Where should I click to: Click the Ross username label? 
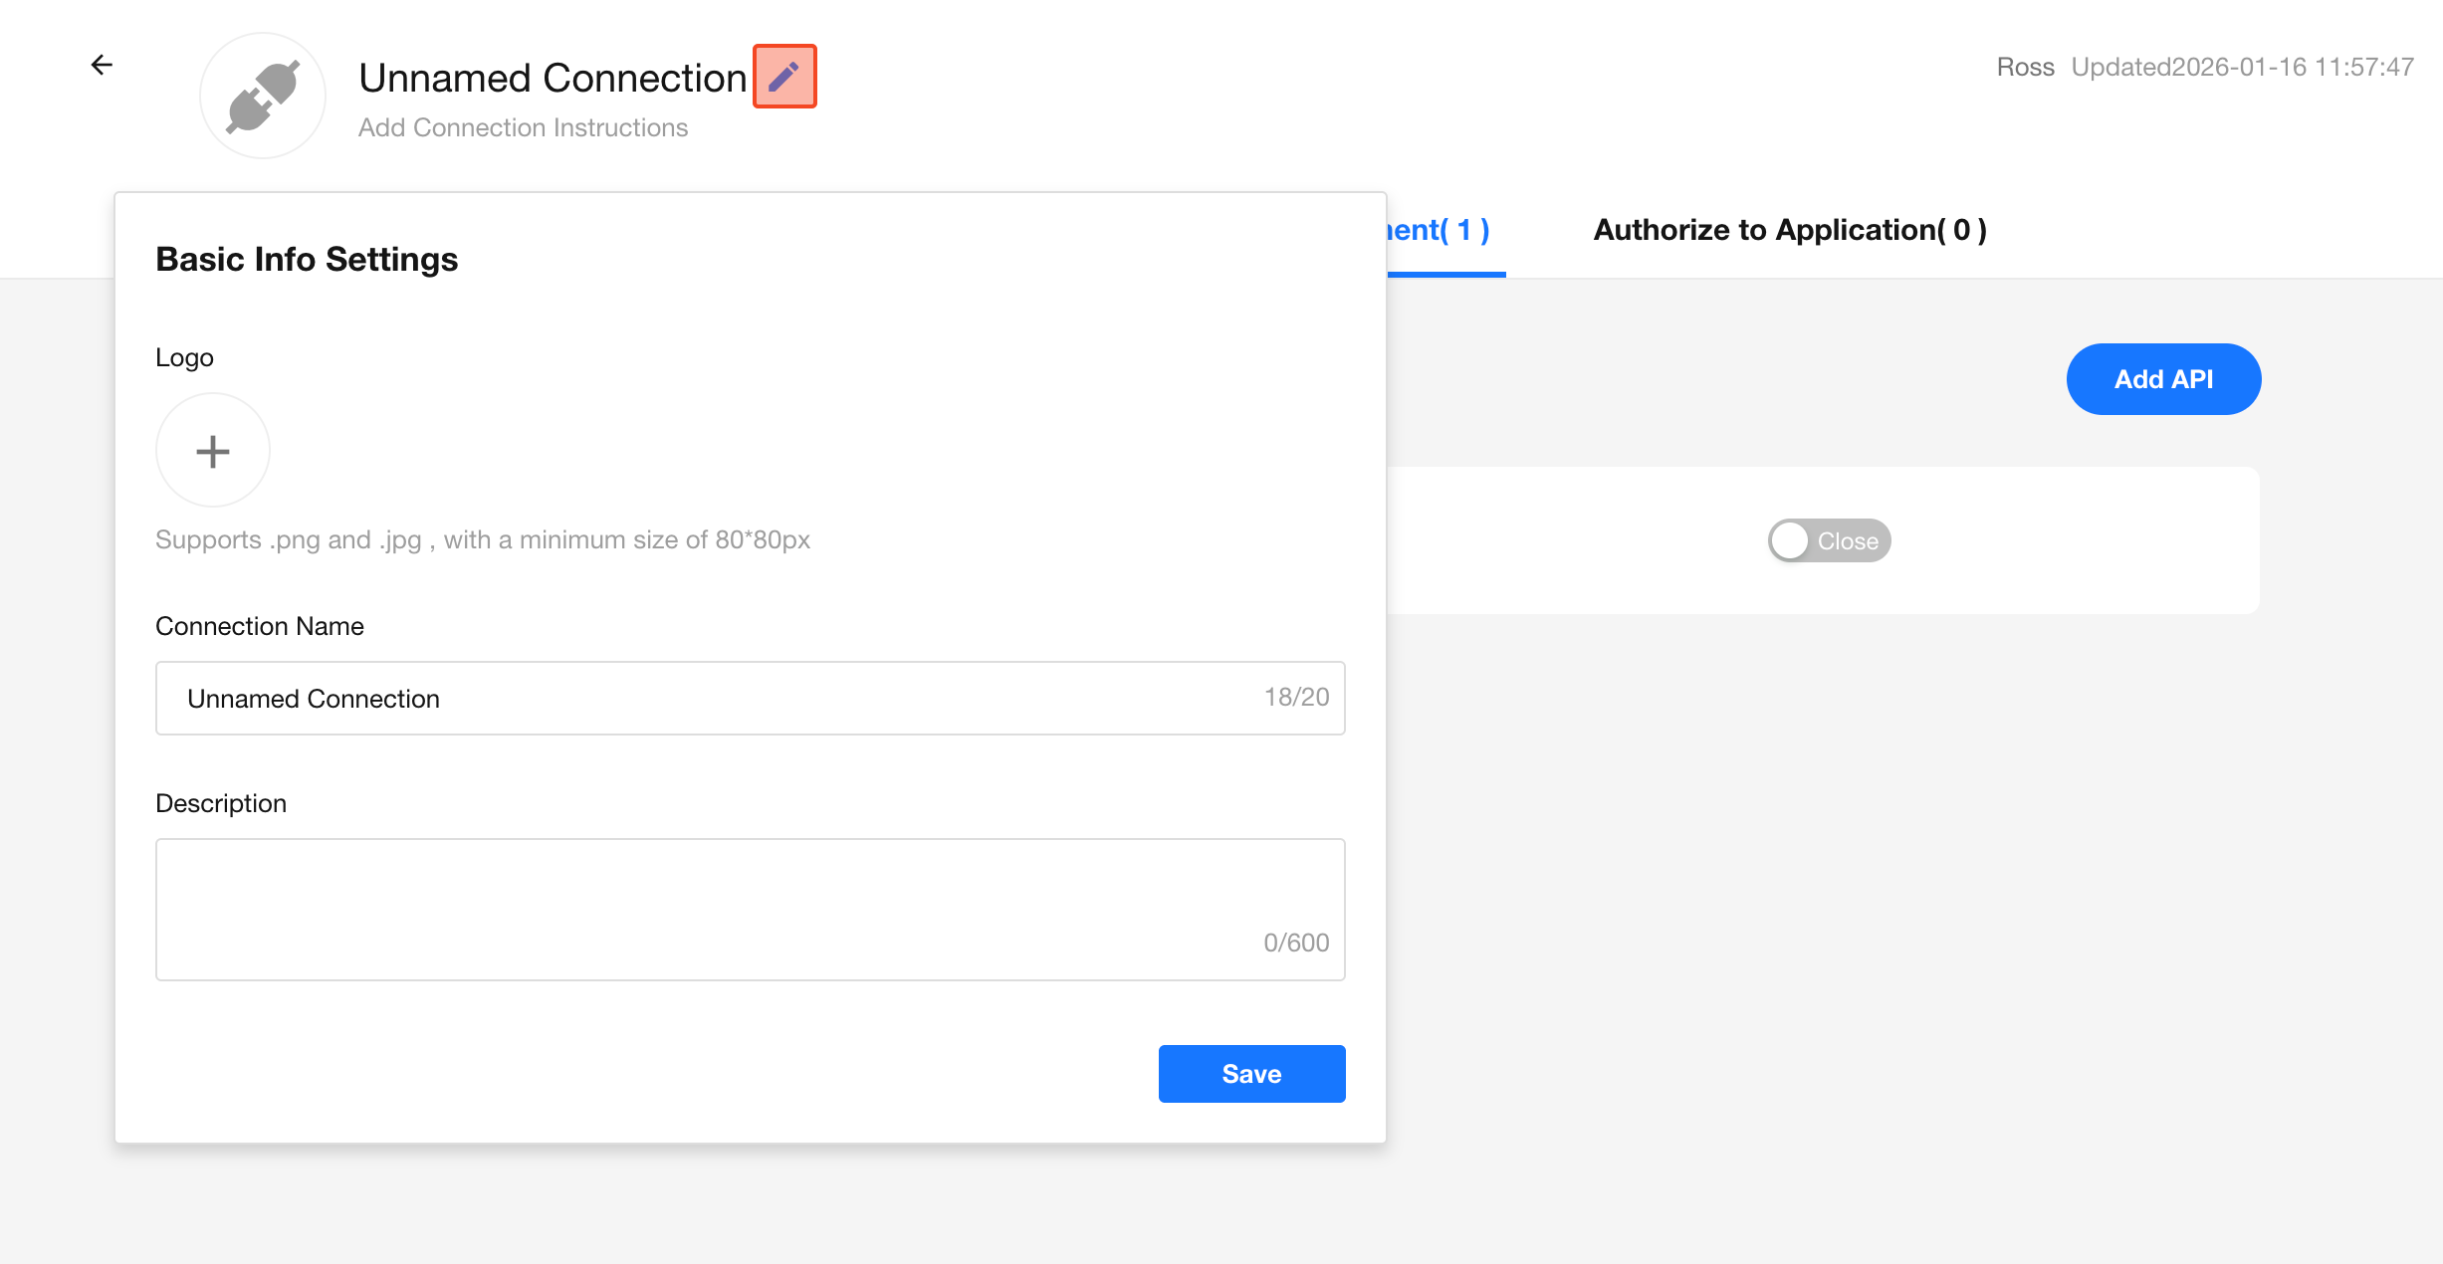pyautogui.click(x=2025, y=68)
